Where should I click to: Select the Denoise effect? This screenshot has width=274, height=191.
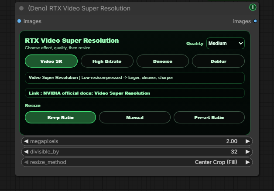[x=163, y=61]
